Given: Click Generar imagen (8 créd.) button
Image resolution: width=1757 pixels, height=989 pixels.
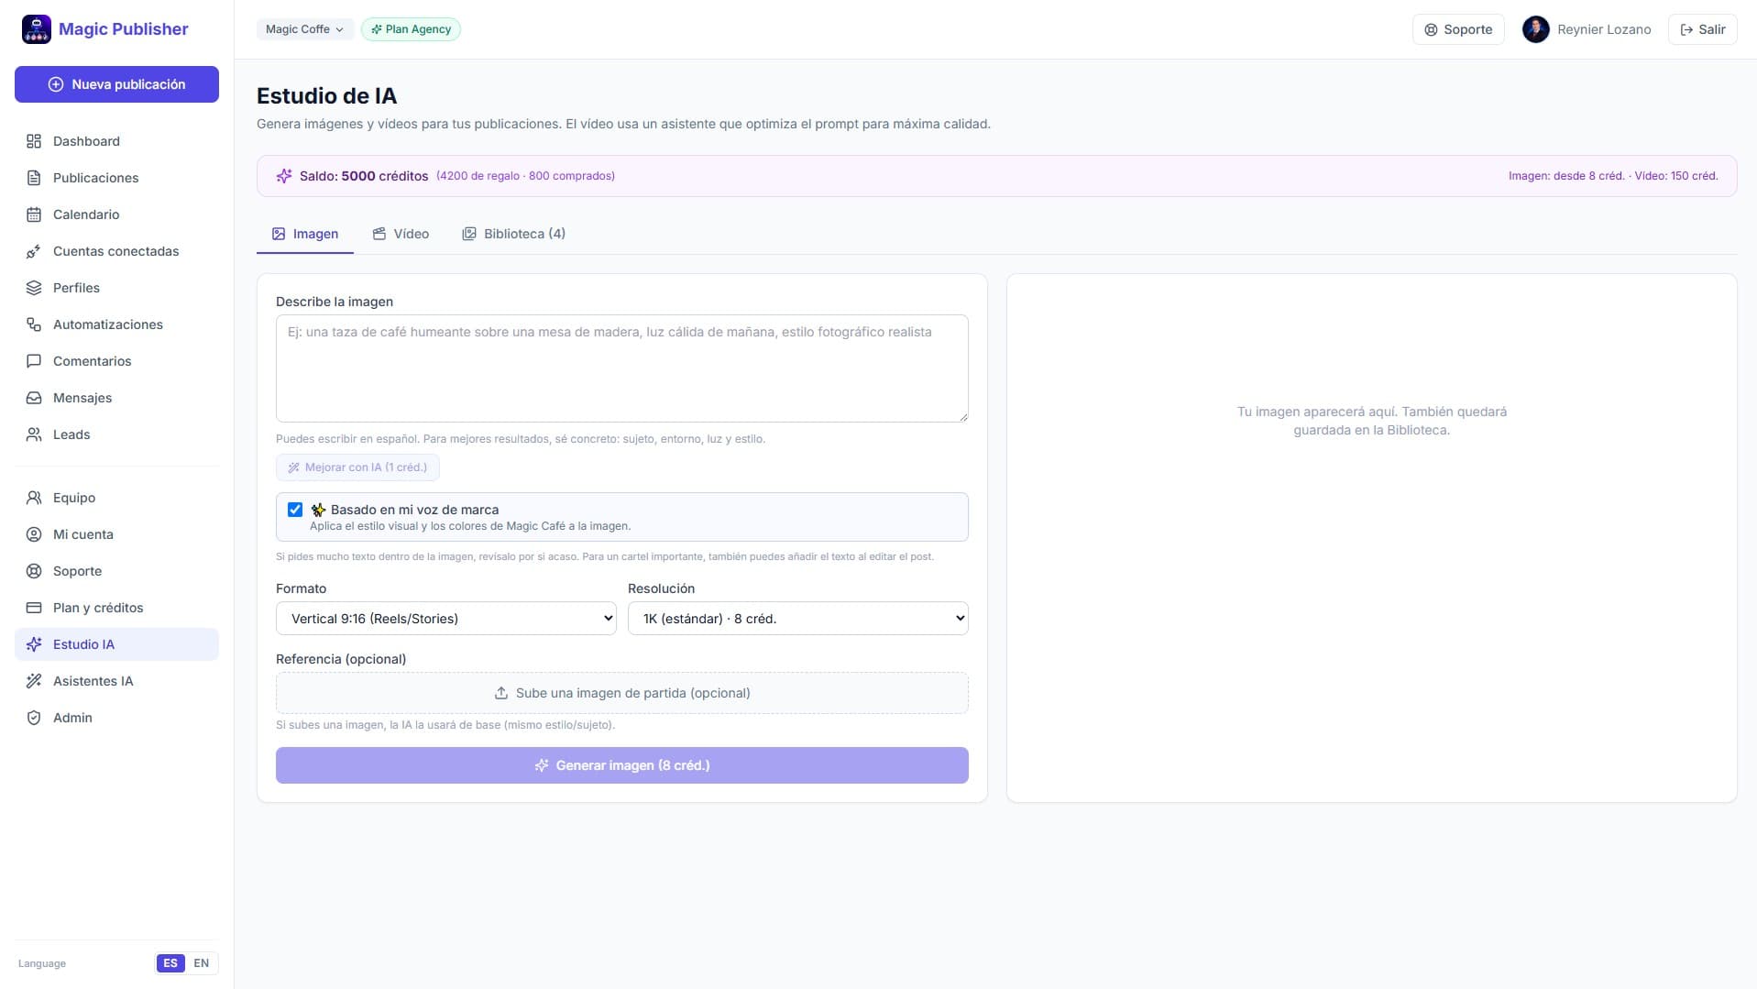Looking at the screenshot, I should click(x=622, y=765).
